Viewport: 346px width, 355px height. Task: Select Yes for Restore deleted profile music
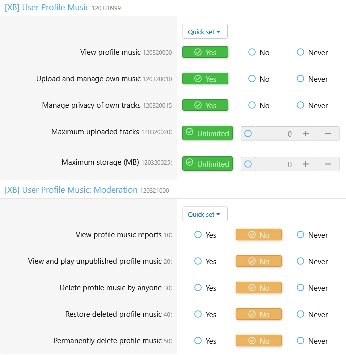[x=205, y=314]
